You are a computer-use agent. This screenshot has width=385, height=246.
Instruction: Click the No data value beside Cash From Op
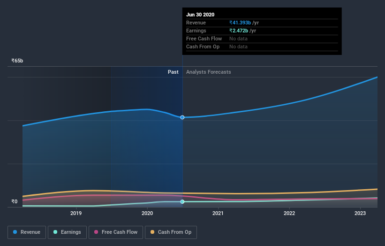[x=238, y=46]
